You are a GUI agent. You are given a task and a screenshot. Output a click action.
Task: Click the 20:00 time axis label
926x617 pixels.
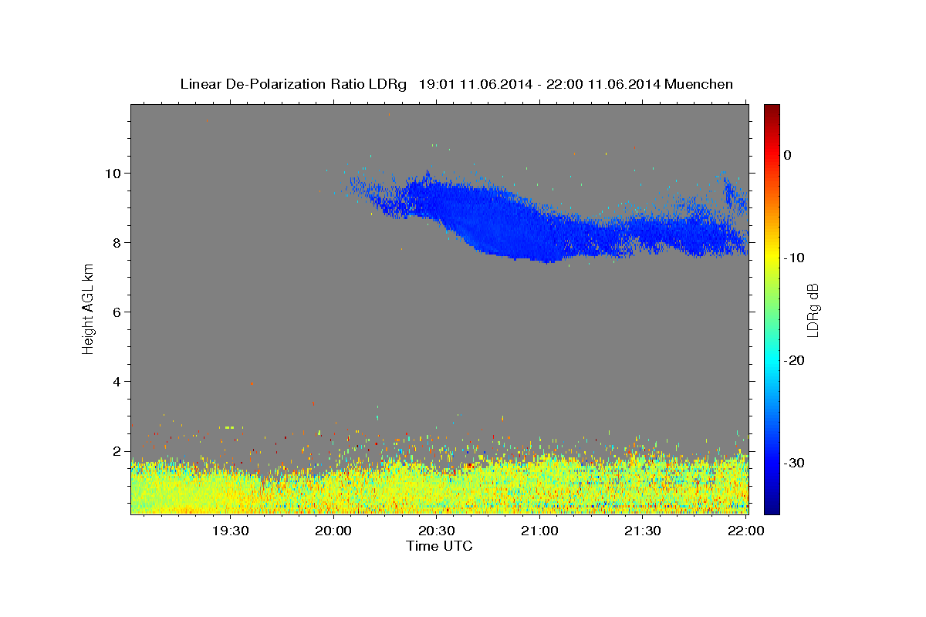(334, 531)
